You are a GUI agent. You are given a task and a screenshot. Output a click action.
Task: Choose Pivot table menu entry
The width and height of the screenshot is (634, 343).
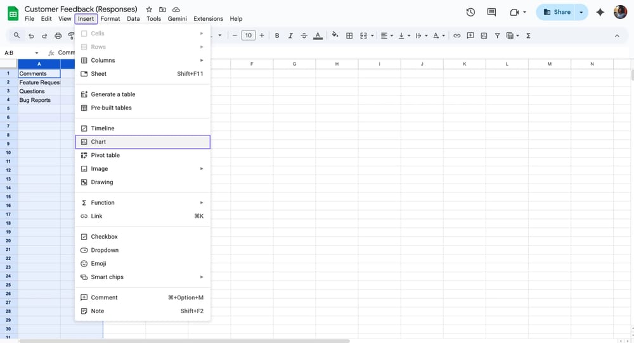[x=105, y=155]
